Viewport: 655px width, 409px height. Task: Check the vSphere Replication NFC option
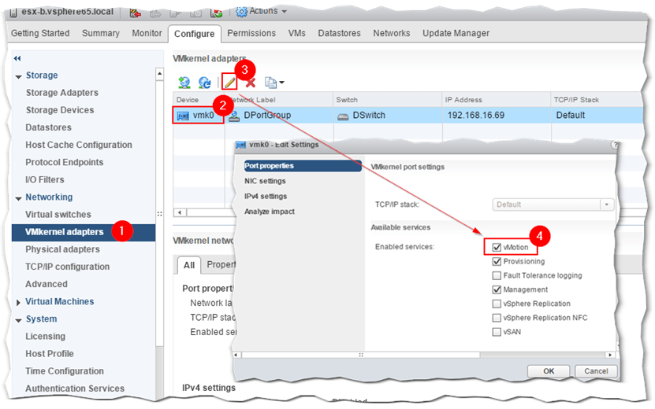497,318
